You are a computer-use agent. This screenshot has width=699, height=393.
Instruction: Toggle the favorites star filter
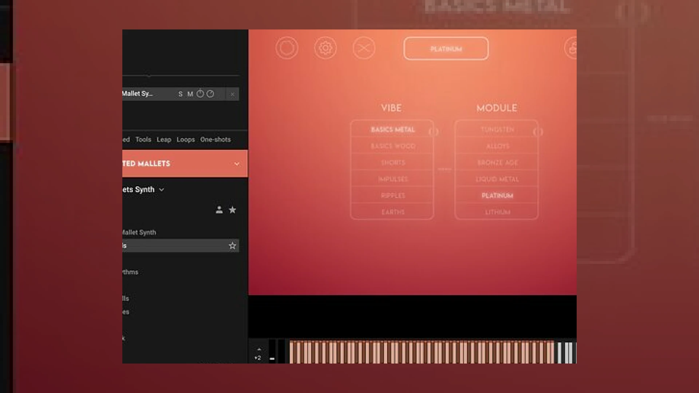click(x=233, y=210)
